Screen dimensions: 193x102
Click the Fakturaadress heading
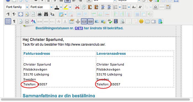tap(37, 54)
